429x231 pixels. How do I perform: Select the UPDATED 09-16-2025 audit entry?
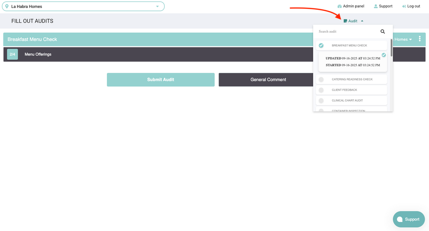[x=353, y=58]
